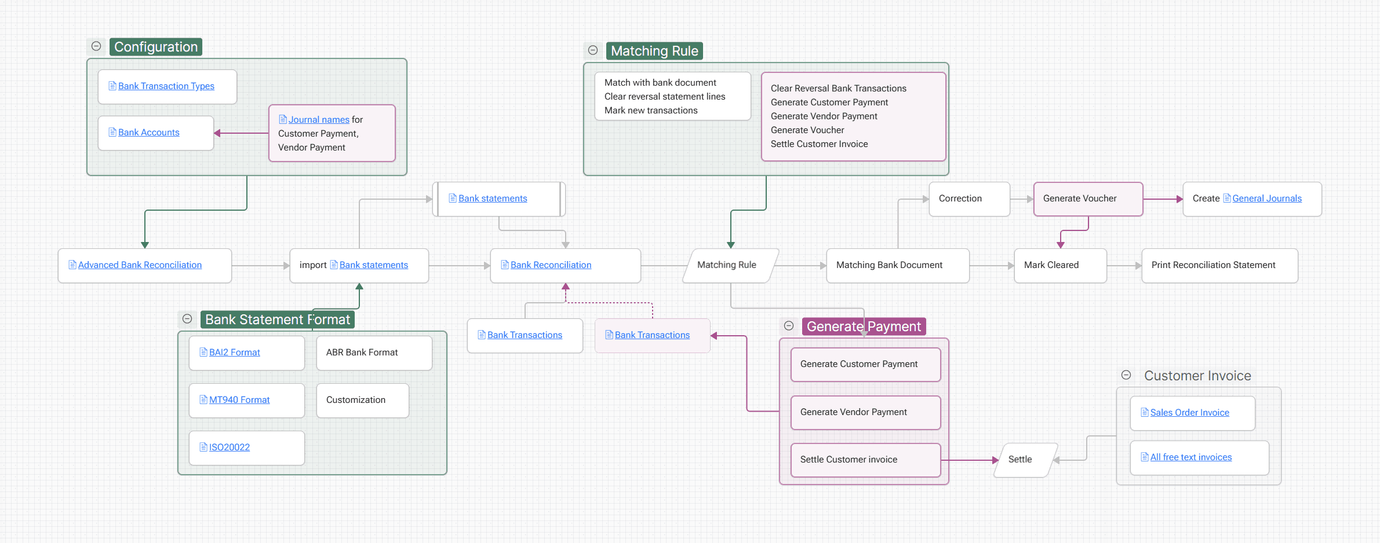Click the ISO20022 document icon
1380x543 pixels.
(203, 447)
